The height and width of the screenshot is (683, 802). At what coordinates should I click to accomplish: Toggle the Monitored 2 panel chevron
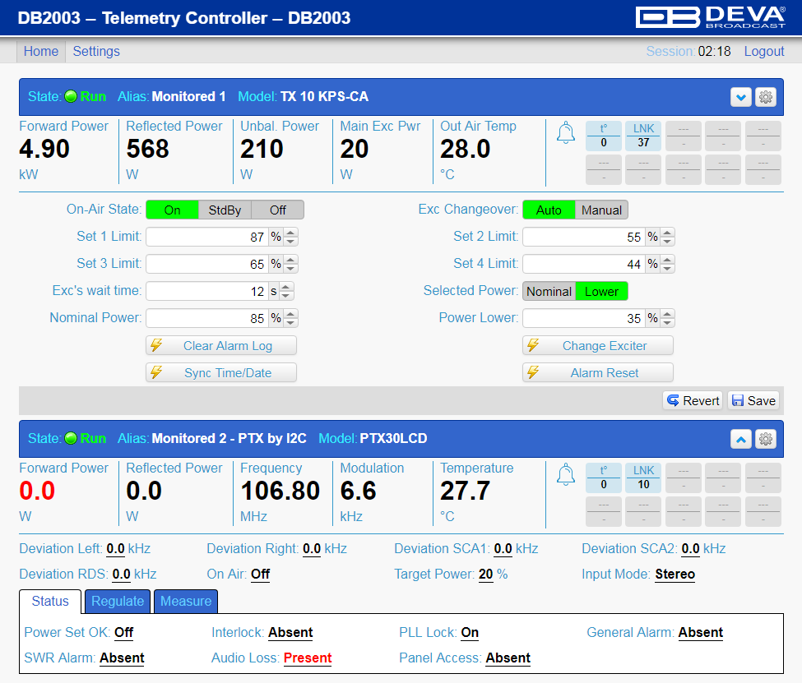740,439
